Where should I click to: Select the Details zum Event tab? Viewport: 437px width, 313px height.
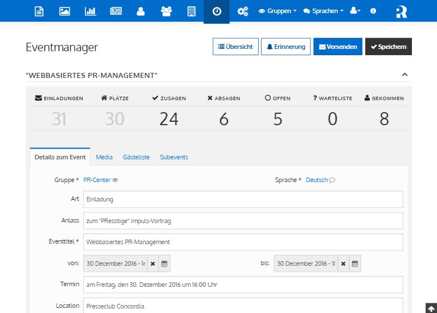60,157
